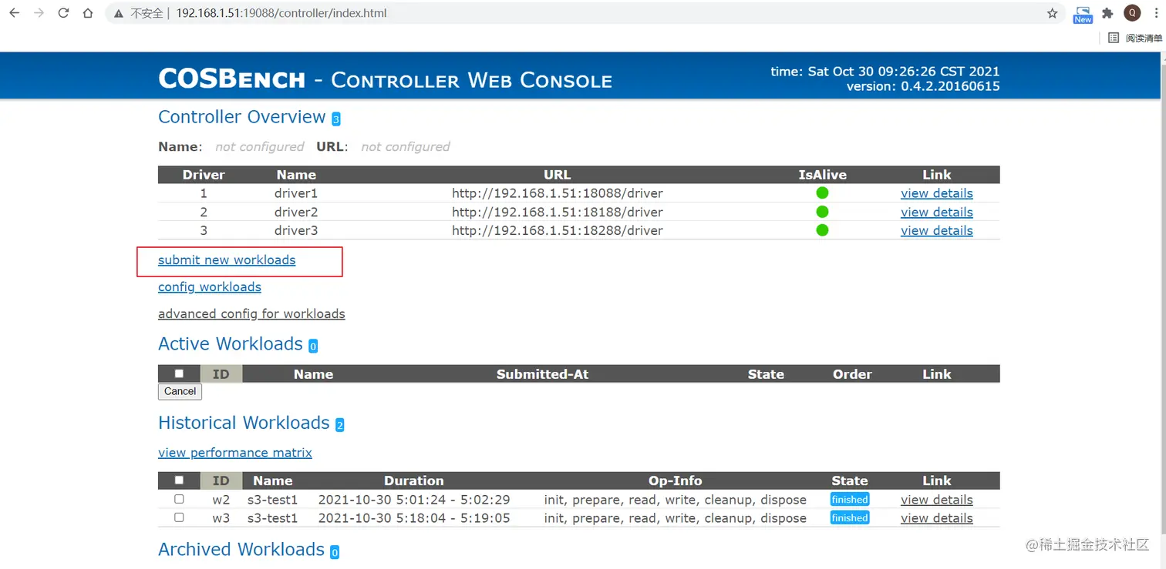Check the box for workload w2

pyautogui.click(x=179, y=499)
